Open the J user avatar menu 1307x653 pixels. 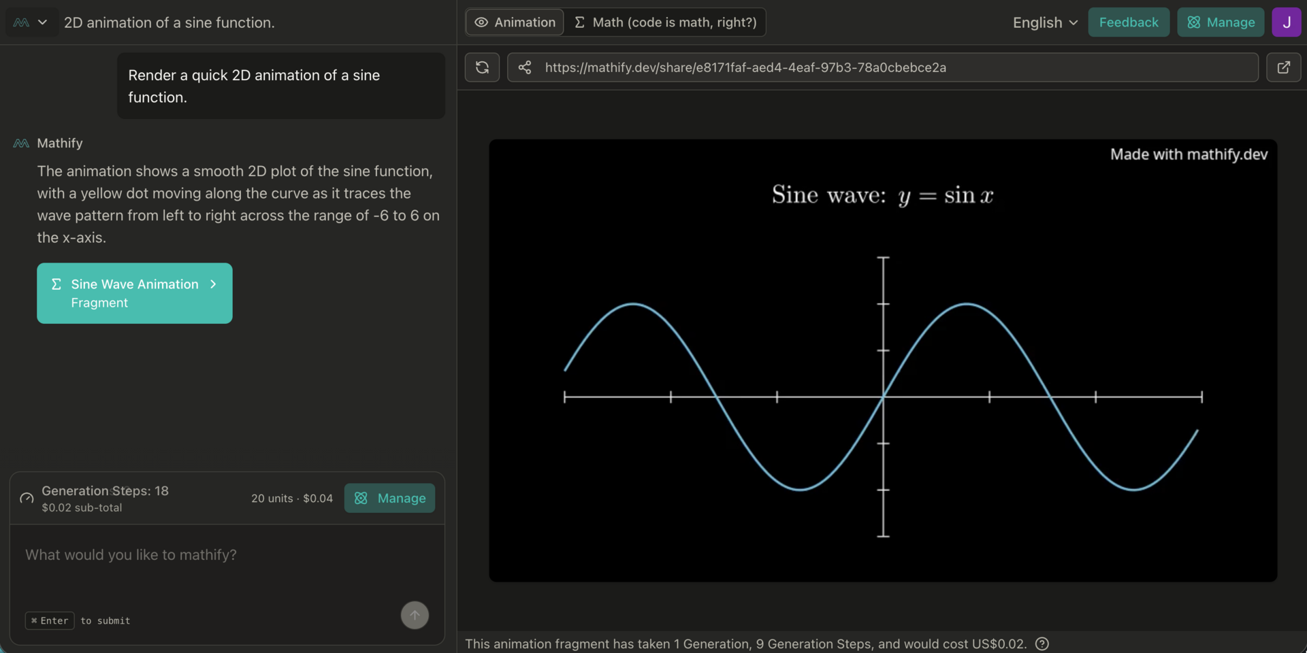point(1287,22)
